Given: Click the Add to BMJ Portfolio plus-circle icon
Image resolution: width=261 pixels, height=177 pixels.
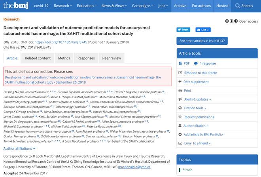Looking at the screenshot, I should coord(180,134).
